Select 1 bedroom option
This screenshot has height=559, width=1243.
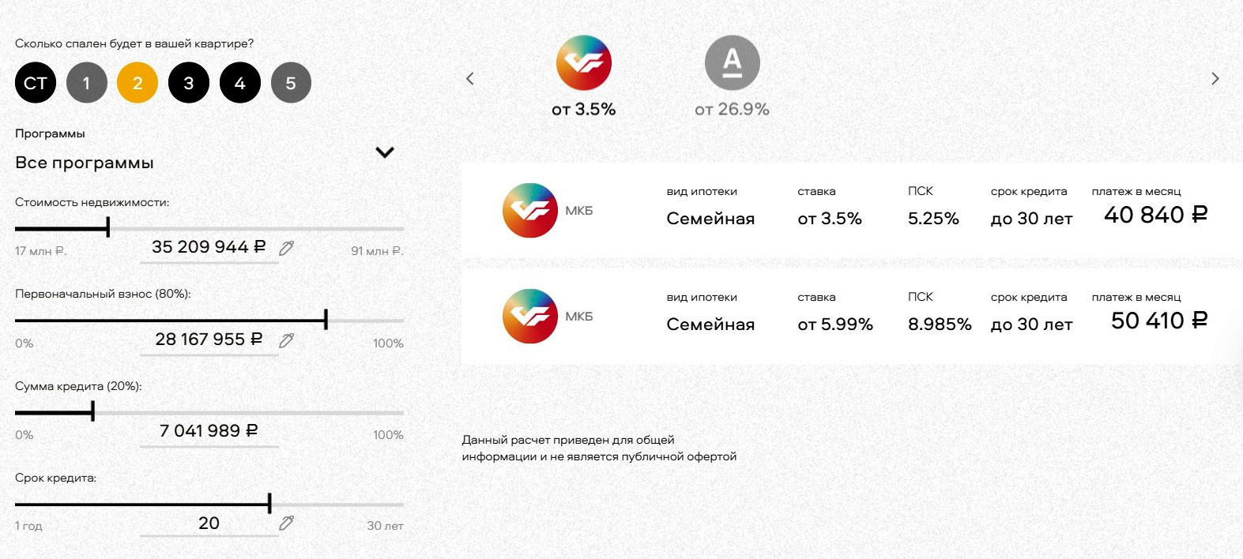87,83
